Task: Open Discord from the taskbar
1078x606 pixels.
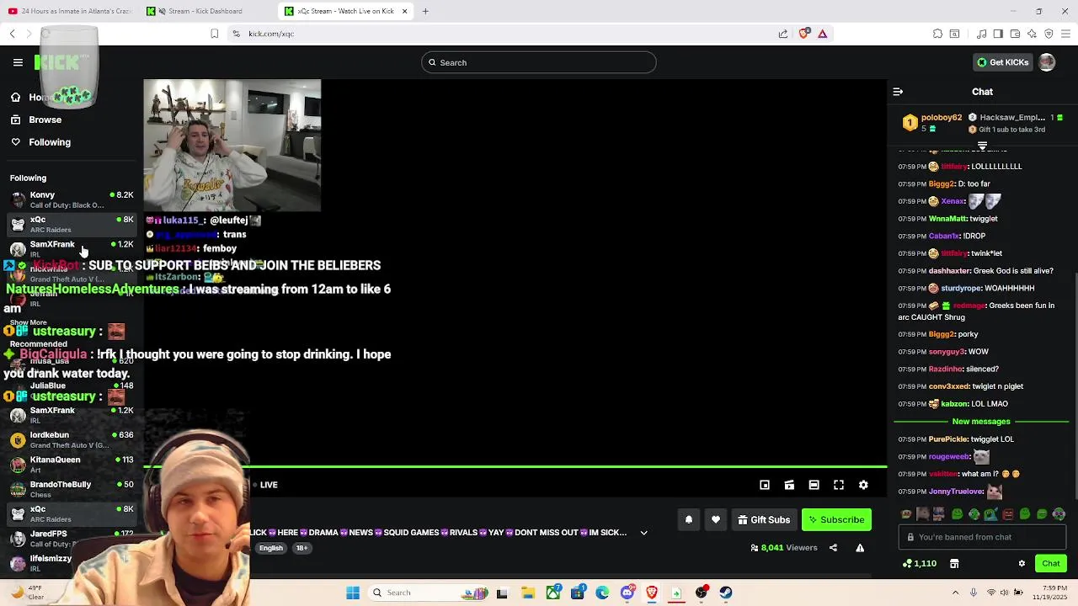Action: 627,593
